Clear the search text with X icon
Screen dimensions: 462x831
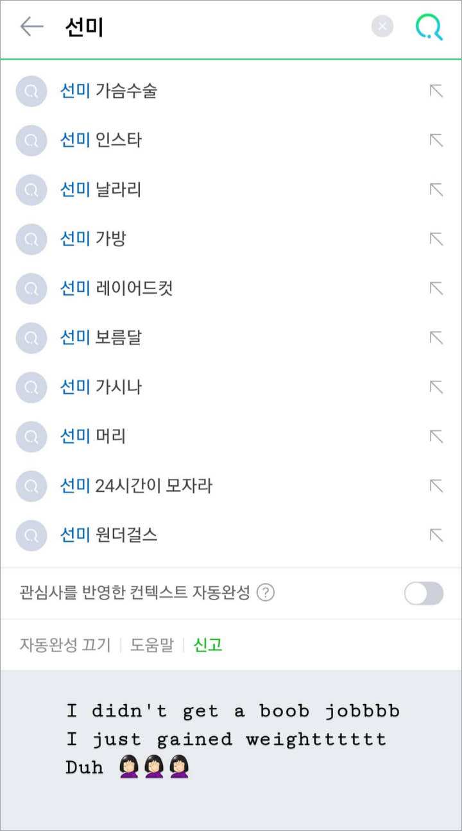tap(382, 26)
